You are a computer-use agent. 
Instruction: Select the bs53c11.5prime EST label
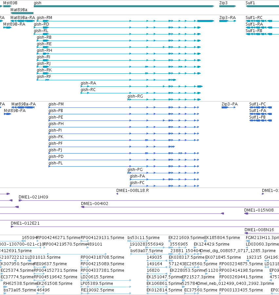coord(144,238)
